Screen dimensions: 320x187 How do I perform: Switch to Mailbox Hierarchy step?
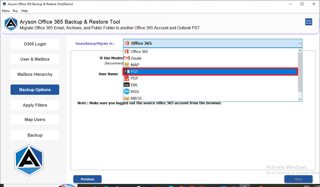click(35, 74)
